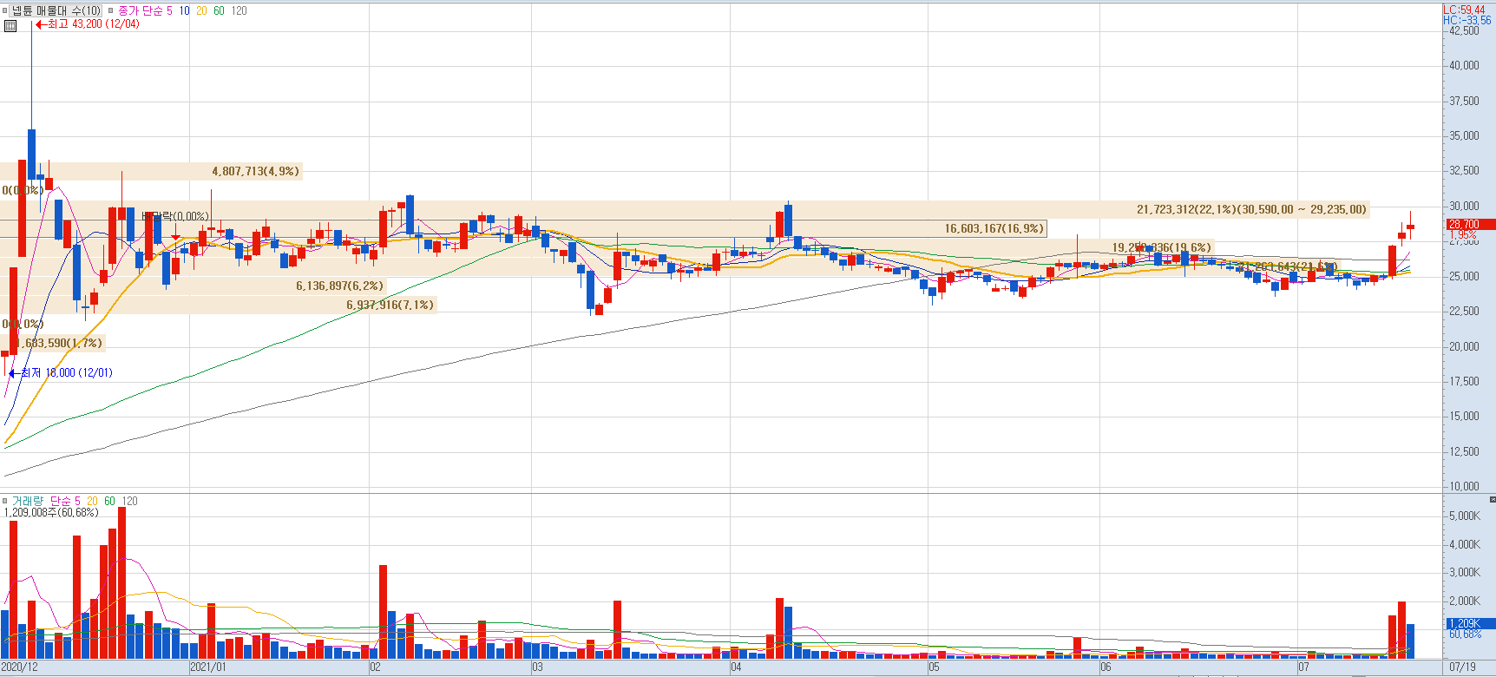Click the volume 20 average label
This screenshot has width=1496, height=677.
point(92,501)
